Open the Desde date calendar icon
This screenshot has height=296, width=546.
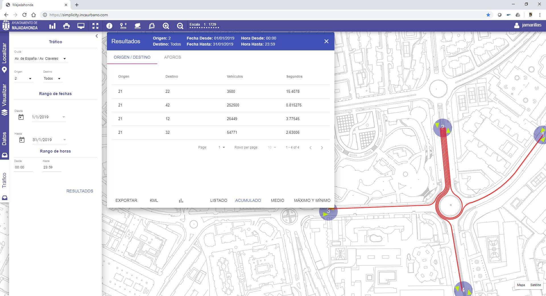click(21, 117)
